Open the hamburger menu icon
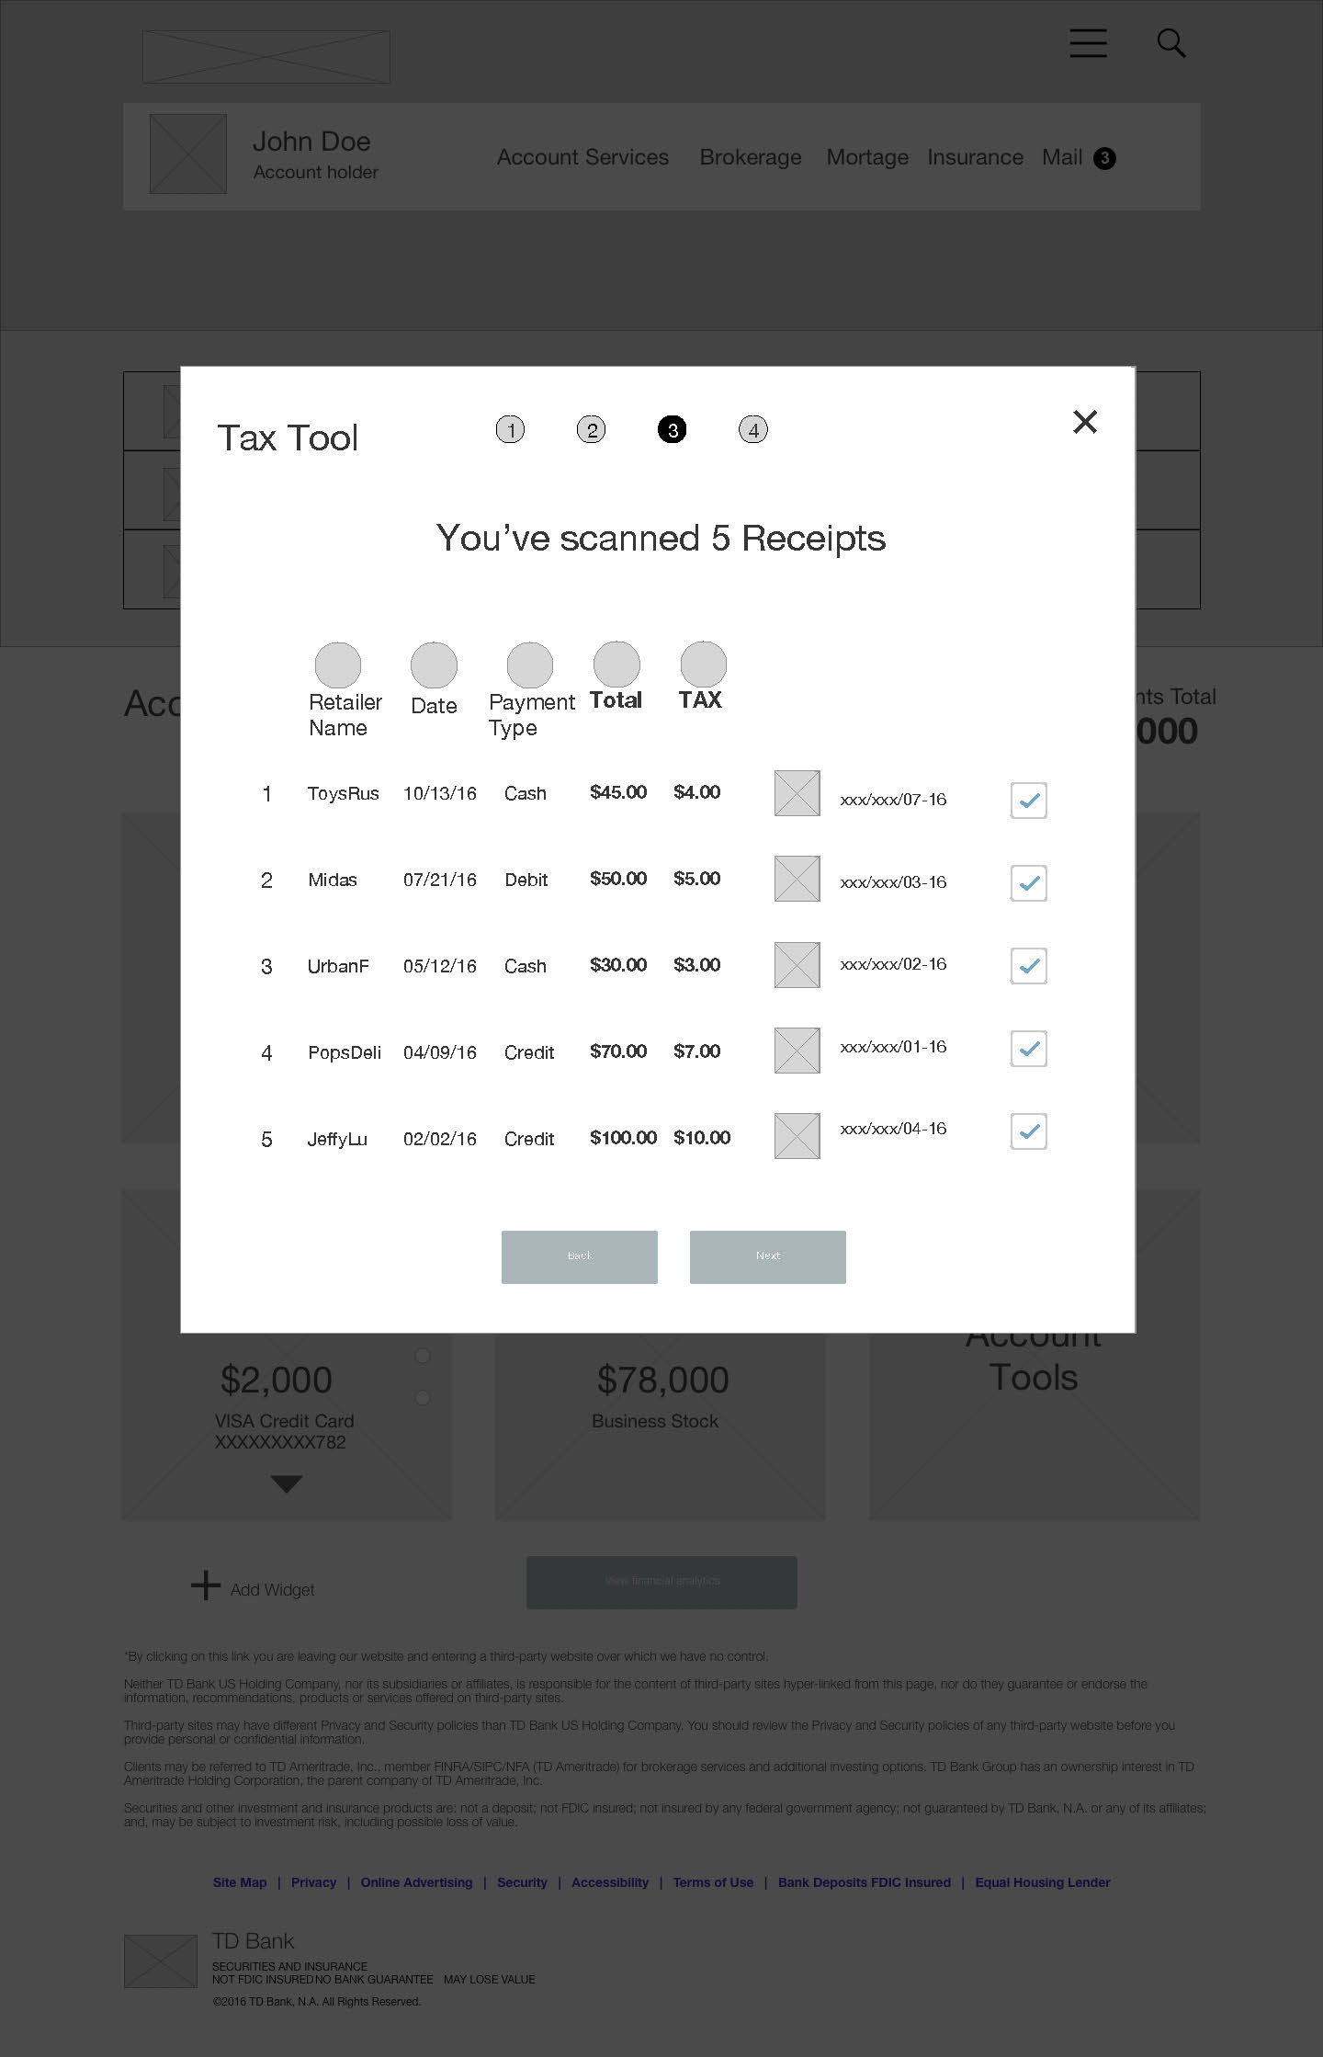Image resolution: width=1323 pixels, height=2057 pixels. (1088, 43)
